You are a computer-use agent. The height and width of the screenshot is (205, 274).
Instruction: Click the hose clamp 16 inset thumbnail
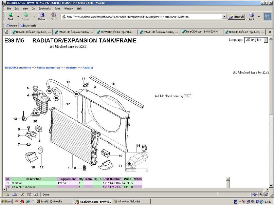(142, 148)
